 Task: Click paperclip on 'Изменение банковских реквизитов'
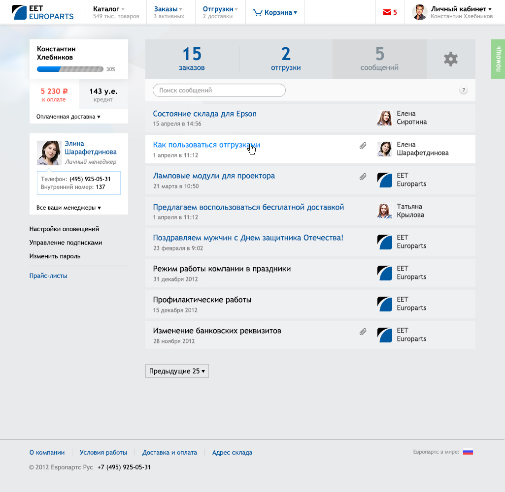pyautogui.click(x=363, y=332)
